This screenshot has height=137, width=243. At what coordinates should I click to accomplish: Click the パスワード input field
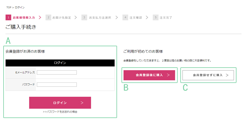(x=57, y=85)
